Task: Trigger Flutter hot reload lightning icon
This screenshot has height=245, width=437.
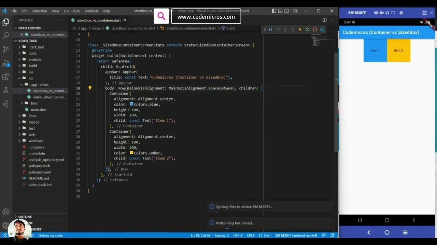Action: point(300,30)
